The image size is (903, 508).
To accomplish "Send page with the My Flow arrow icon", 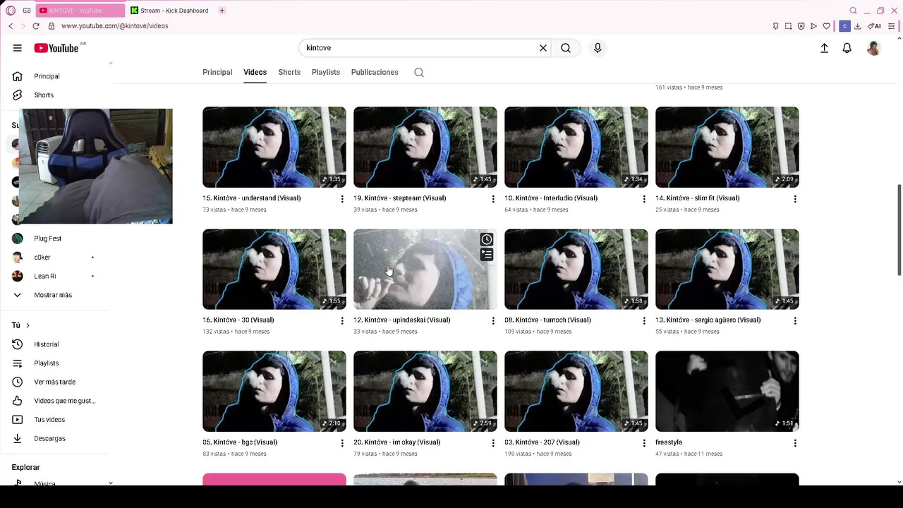I will tap(813, 26).
